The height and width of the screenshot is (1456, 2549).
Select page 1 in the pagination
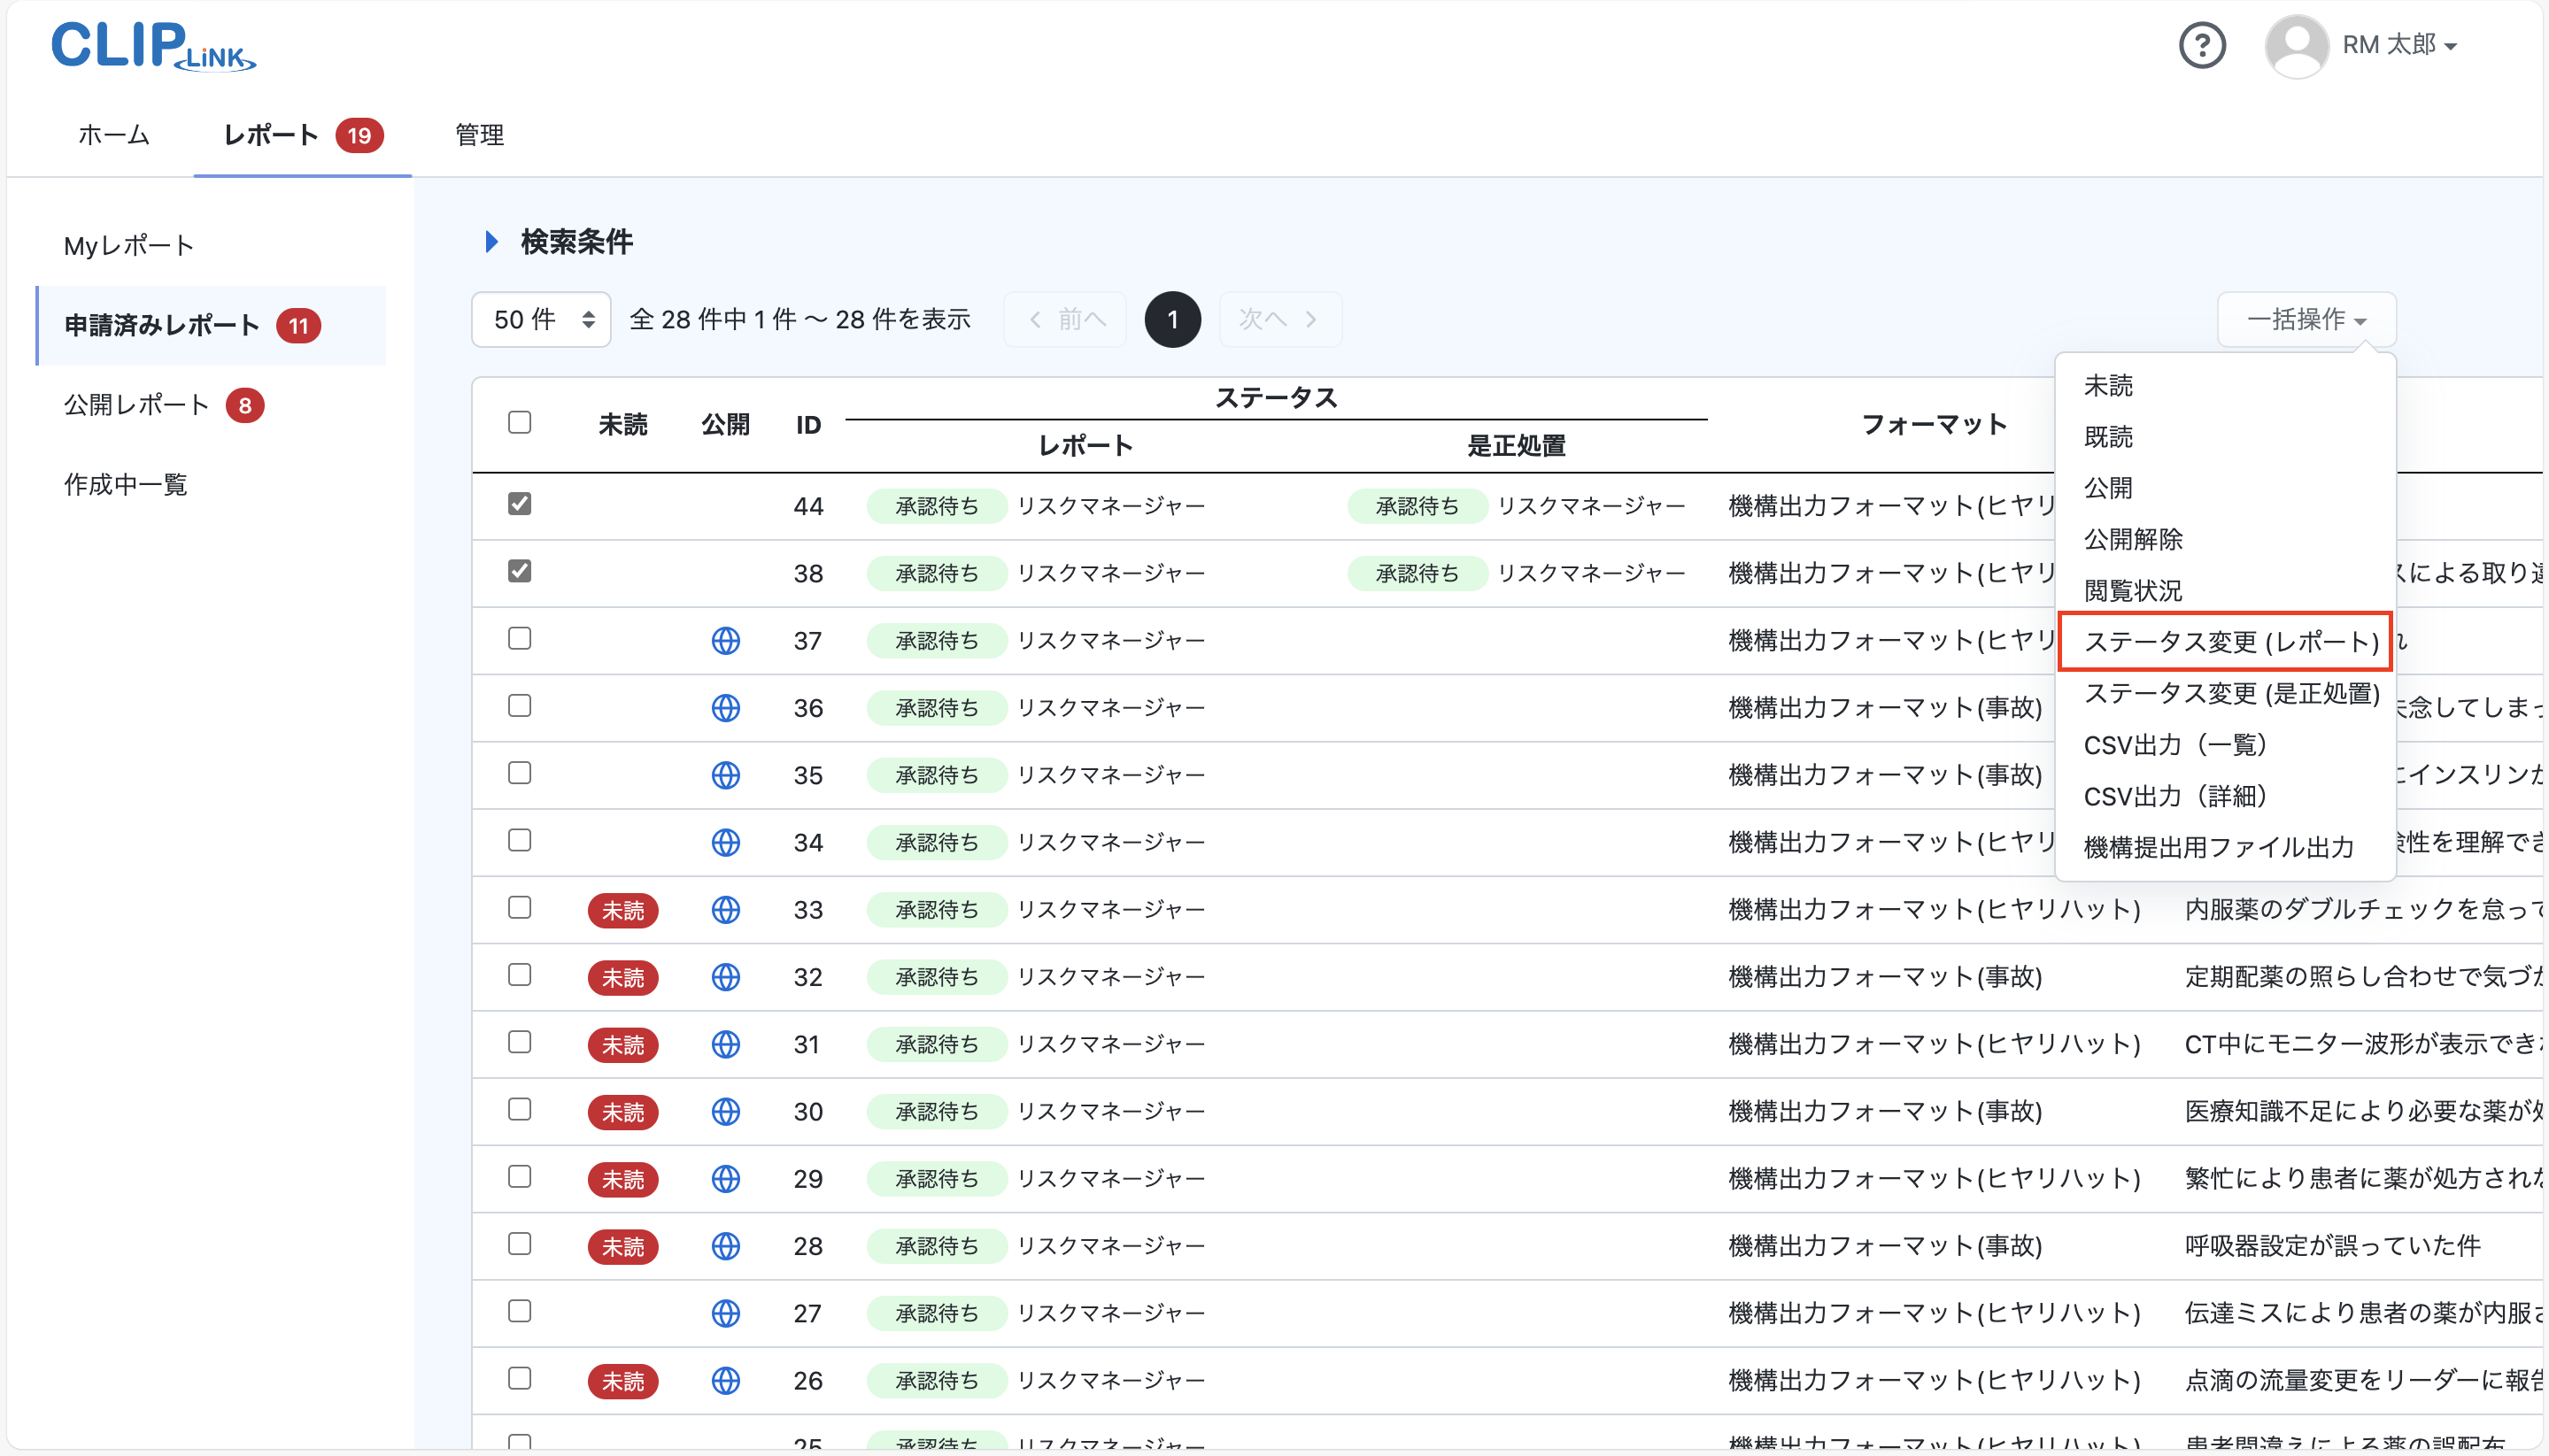click(x=1172, y=319)
